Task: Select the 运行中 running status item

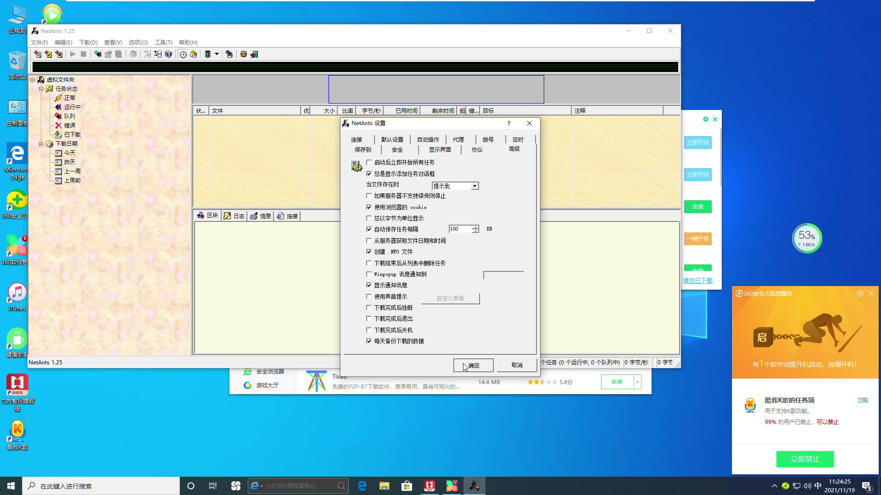Action: [x=72, y=107]
